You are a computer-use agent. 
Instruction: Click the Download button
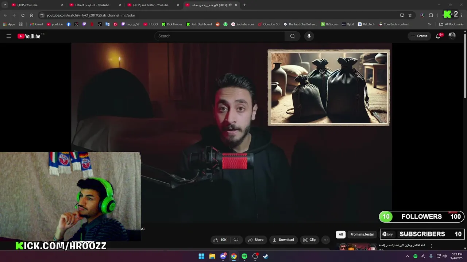pyautogui.click(x=283, y=240)
